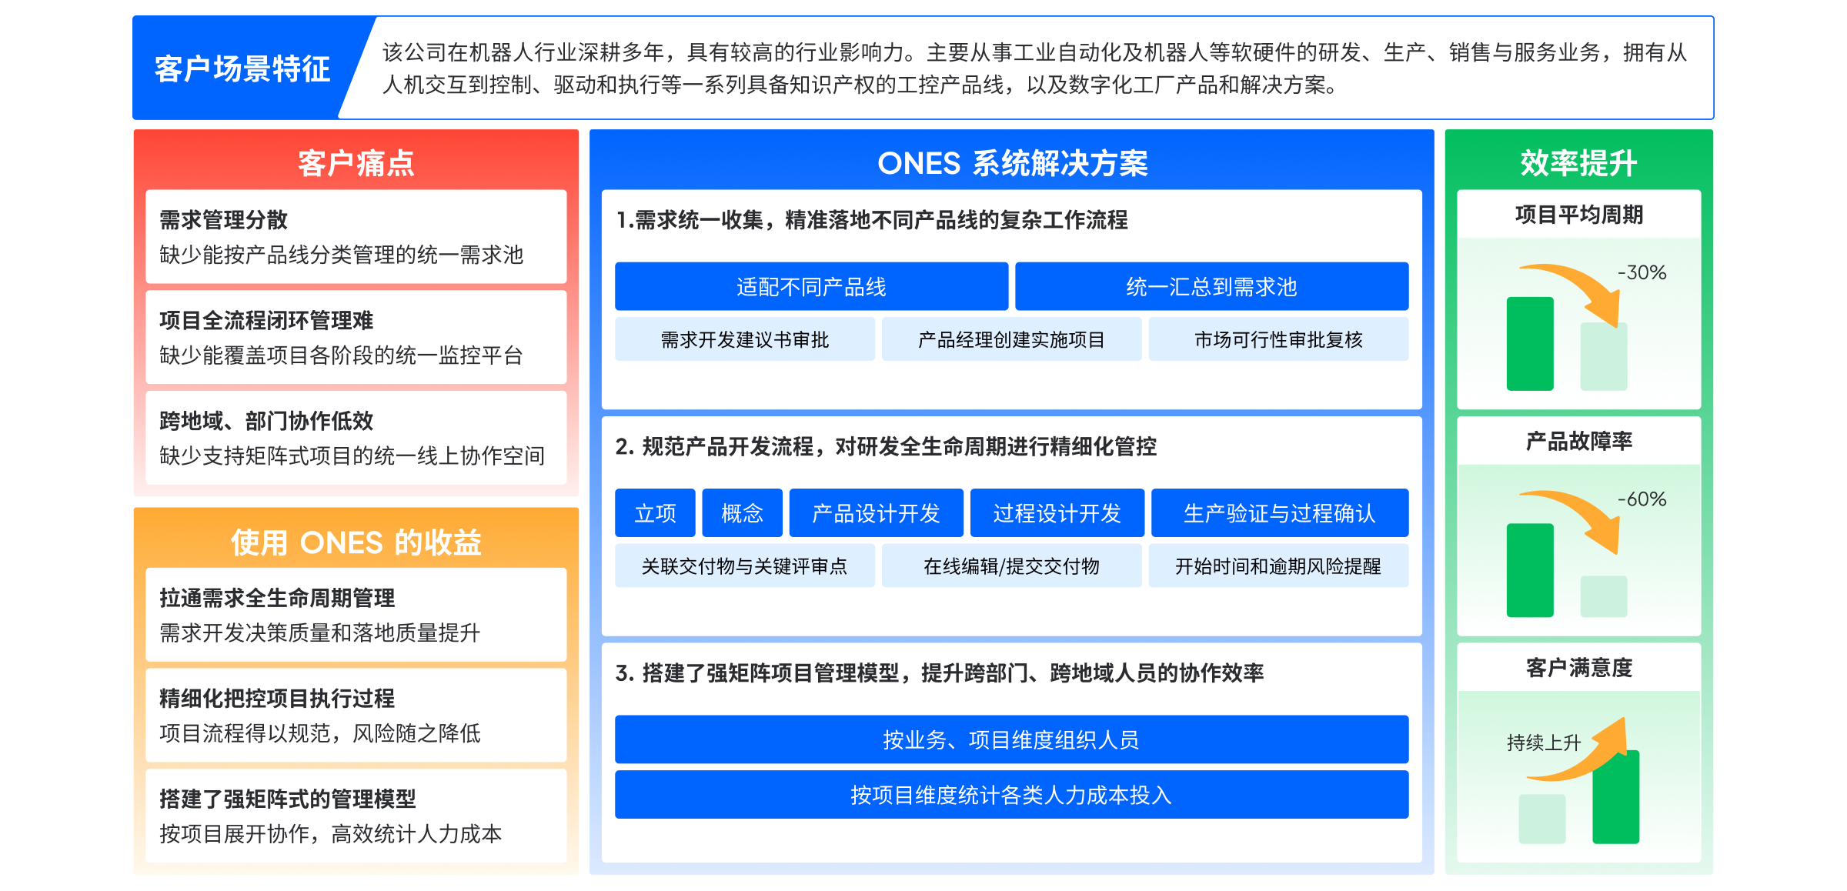Click the 按项目展开协作，高效统计人力成本 text

(330, 834)
